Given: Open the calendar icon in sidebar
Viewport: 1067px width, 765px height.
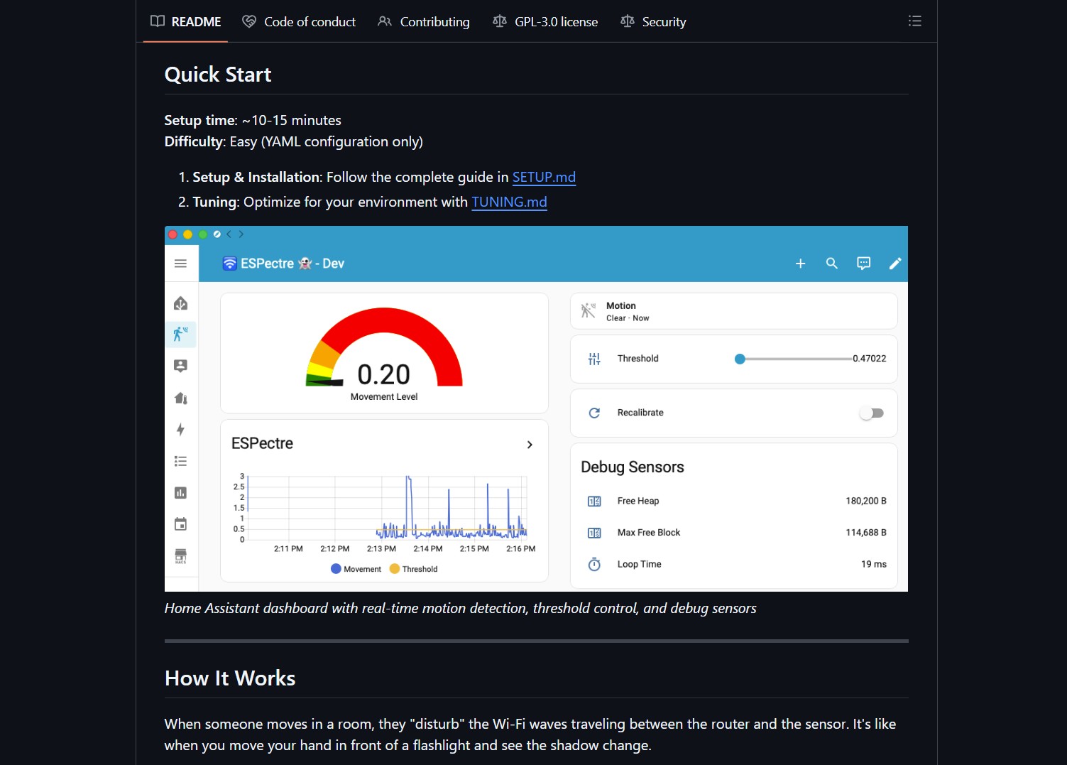Looking at the screenshot, I should (180, 524).
